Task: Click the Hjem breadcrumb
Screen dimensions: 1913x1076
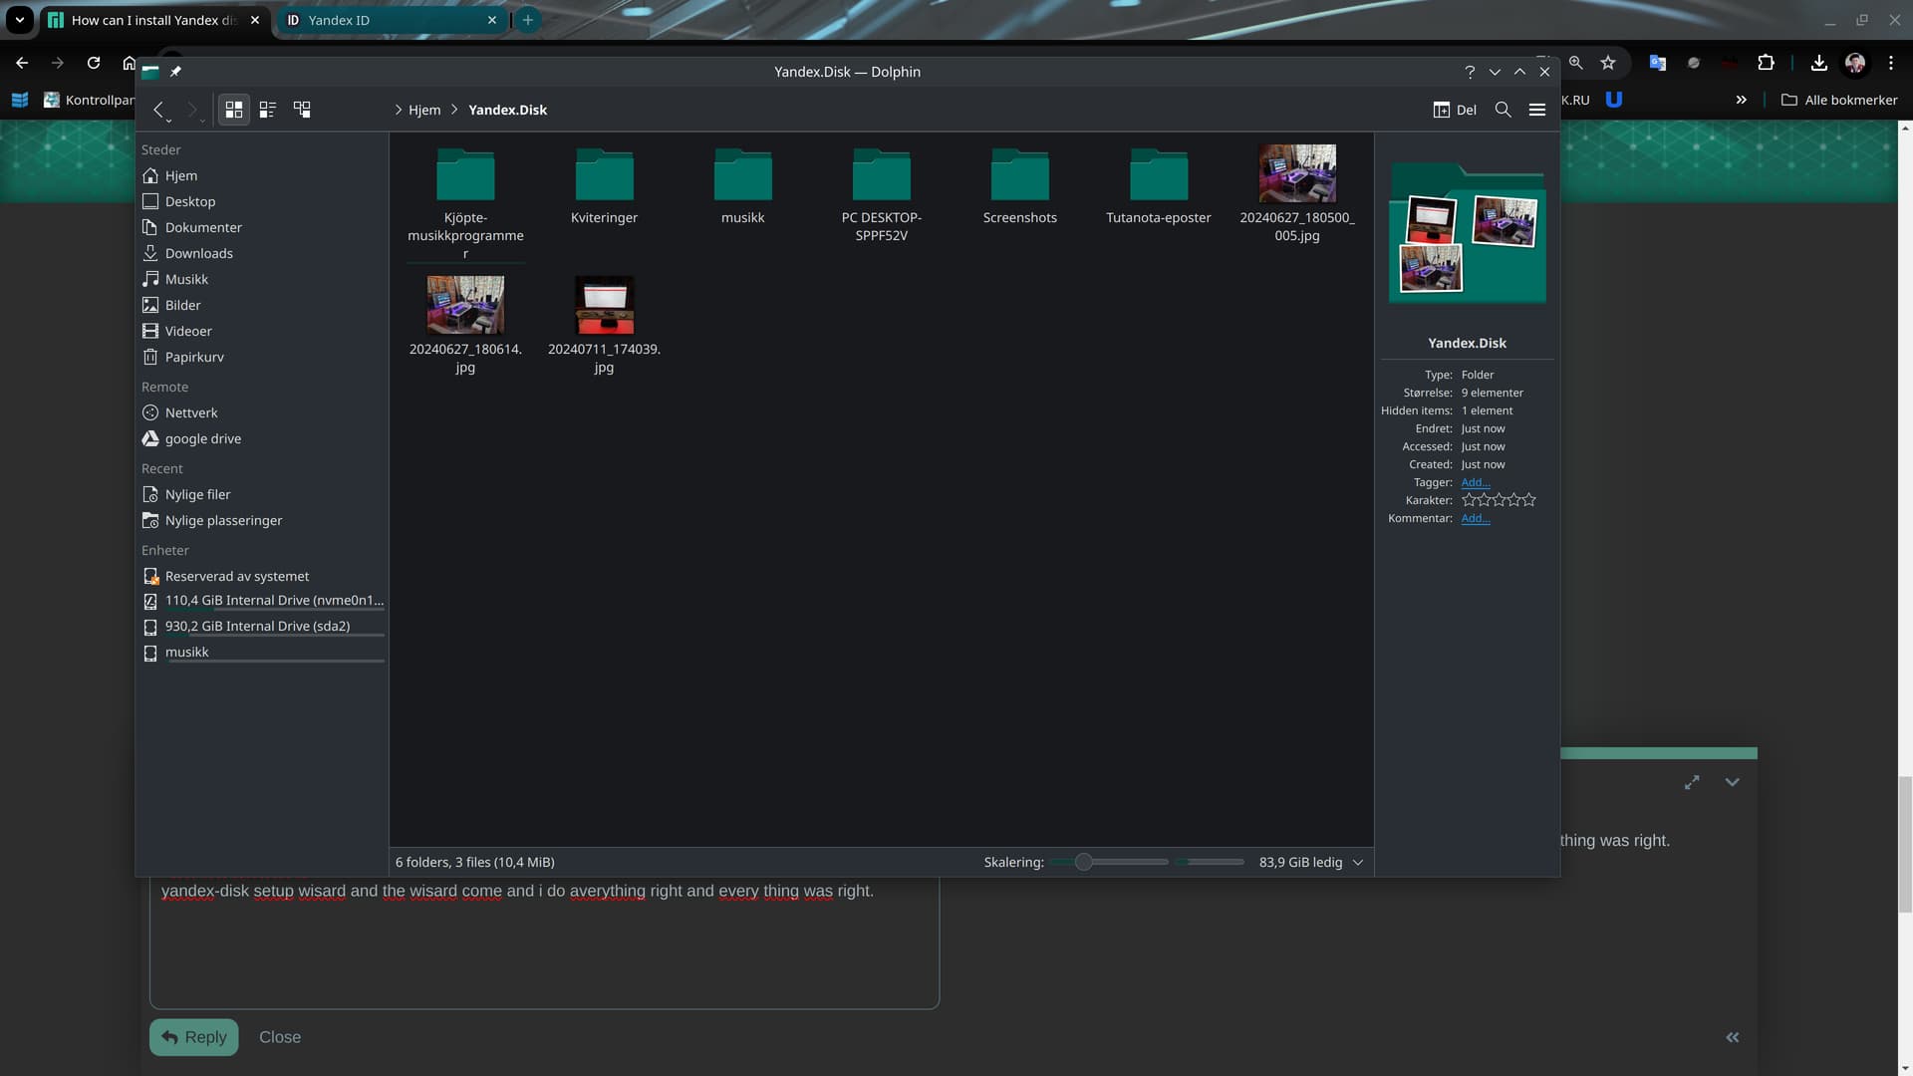Action: pos(424,110)
